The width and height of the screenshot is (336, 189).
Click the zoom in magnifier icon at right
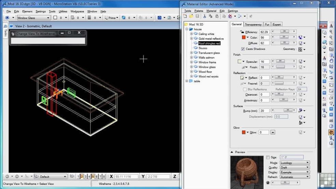331,32
